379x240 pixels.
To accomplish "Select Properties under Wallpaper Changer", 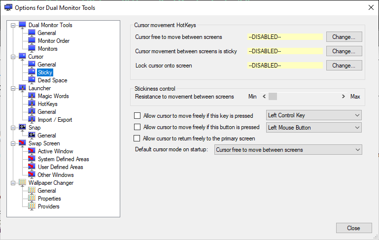I will click(x=49, y=199).
